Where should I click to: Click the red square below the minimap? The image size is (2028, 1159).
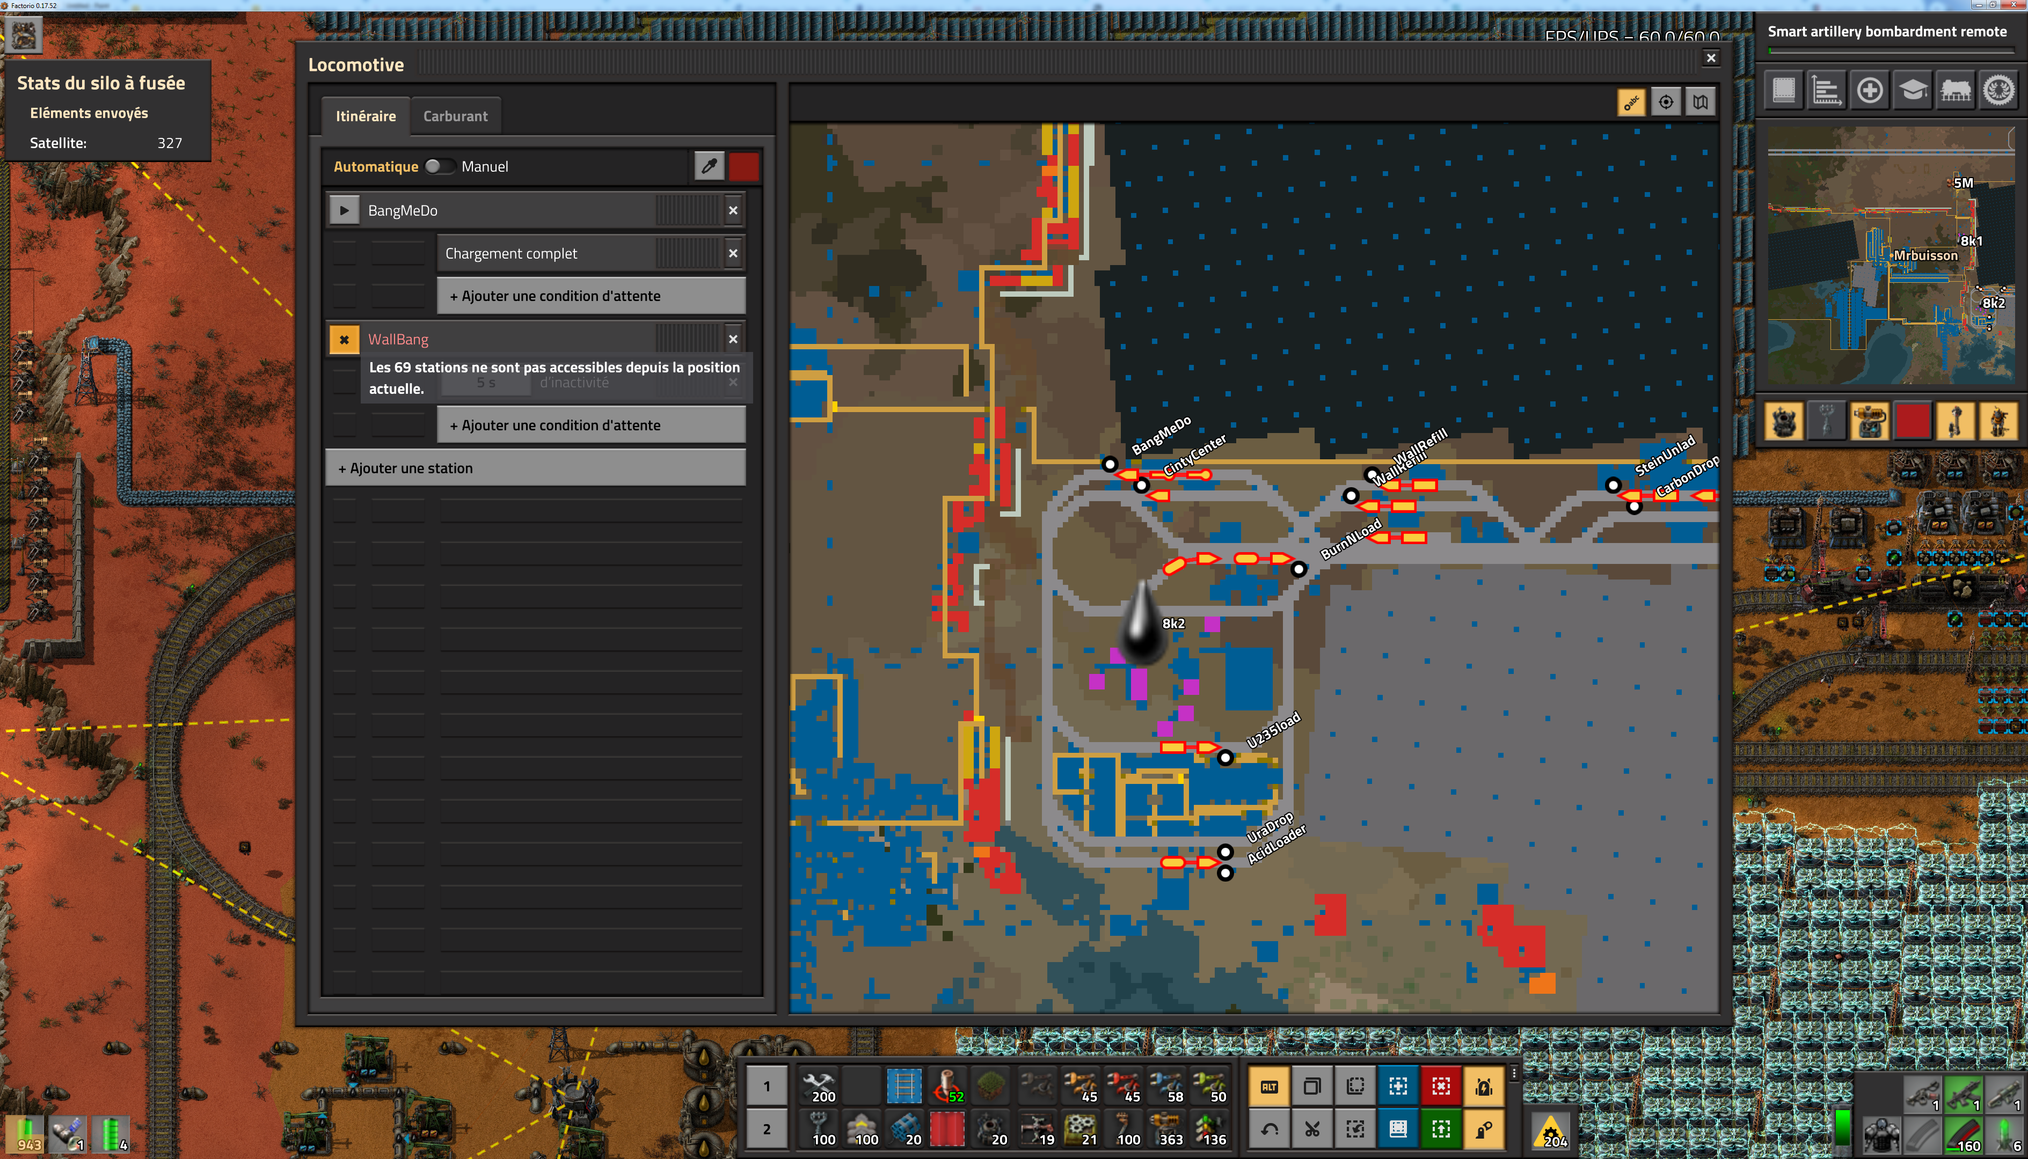[x=1913, y=421]
